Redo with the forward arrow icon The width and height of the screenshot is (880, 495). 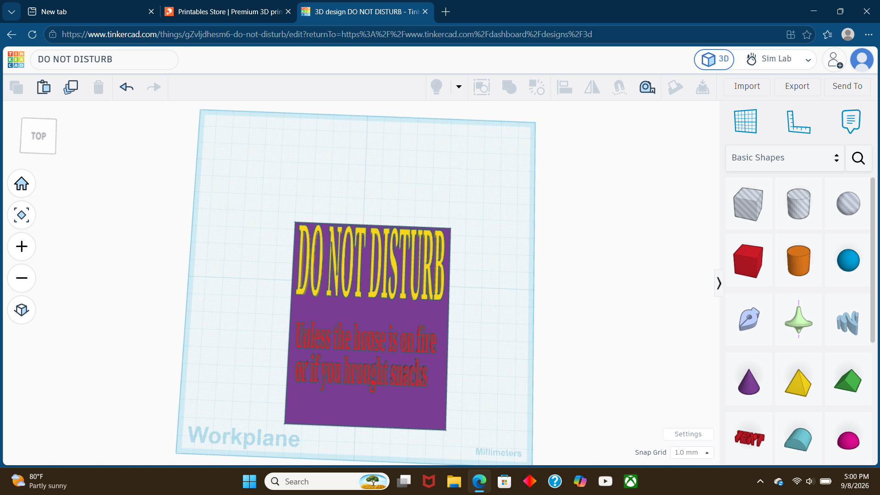coord(154,87)
